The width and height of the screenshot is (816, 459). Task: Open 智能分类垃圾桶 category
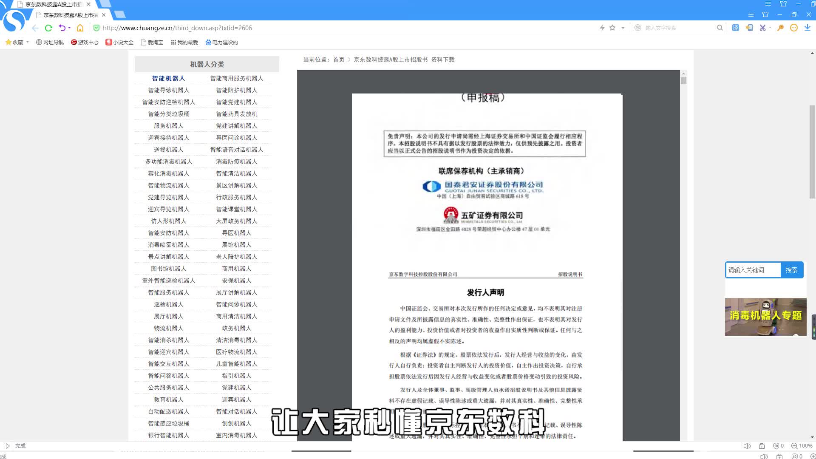click(169, 114)
